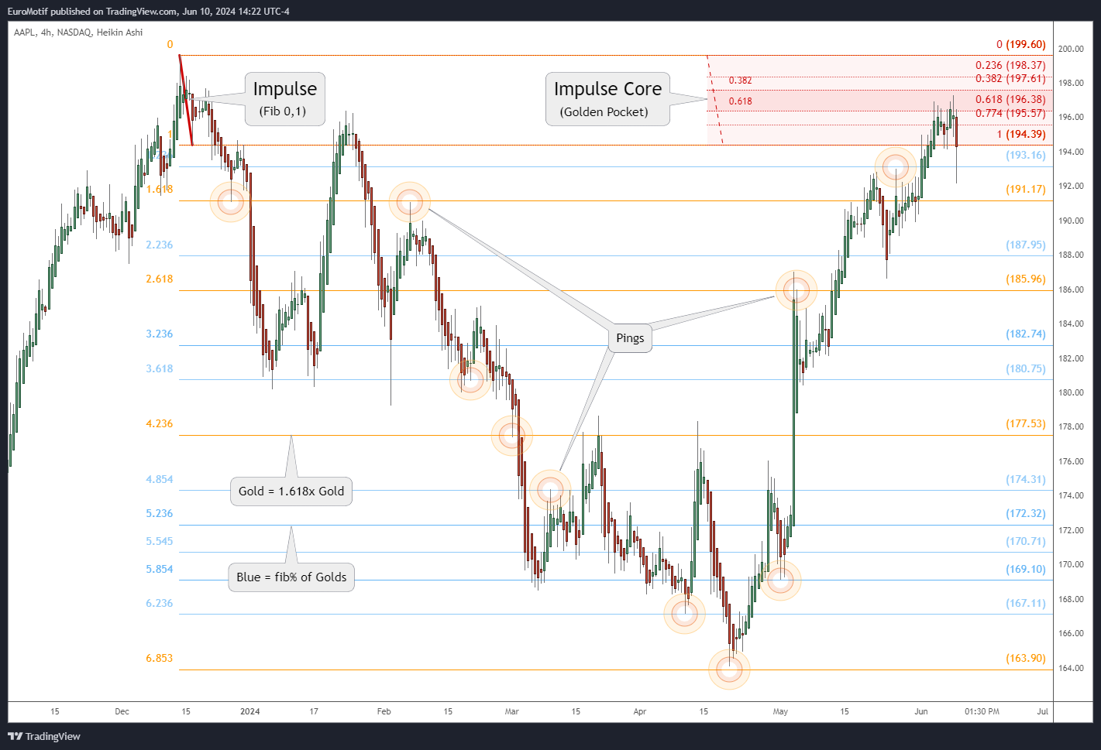The image size is (1101, 750).
Task: Click the red 0 (199.60) retracement label
Action: click(x=1021, y=45)
